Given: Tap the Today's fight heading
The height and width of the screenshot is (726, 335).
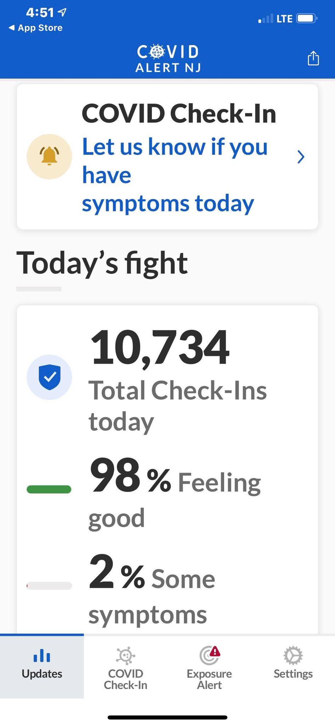Looking at the screenshot, I should coord(102,263).
